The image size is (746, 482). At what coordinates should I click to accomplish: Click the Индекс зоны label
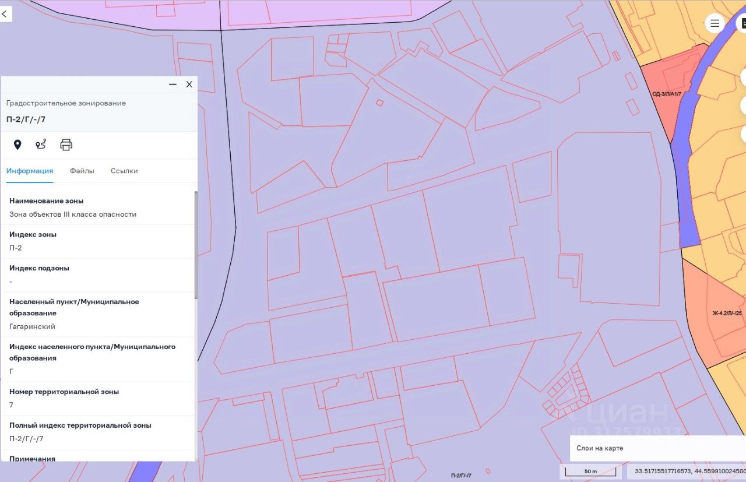click(x=33, y=234)
